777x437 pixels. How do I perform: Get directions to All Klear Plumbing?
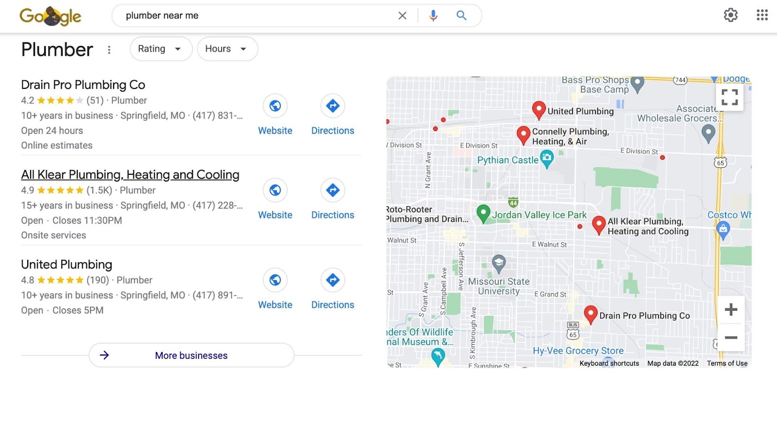(333, 190)
